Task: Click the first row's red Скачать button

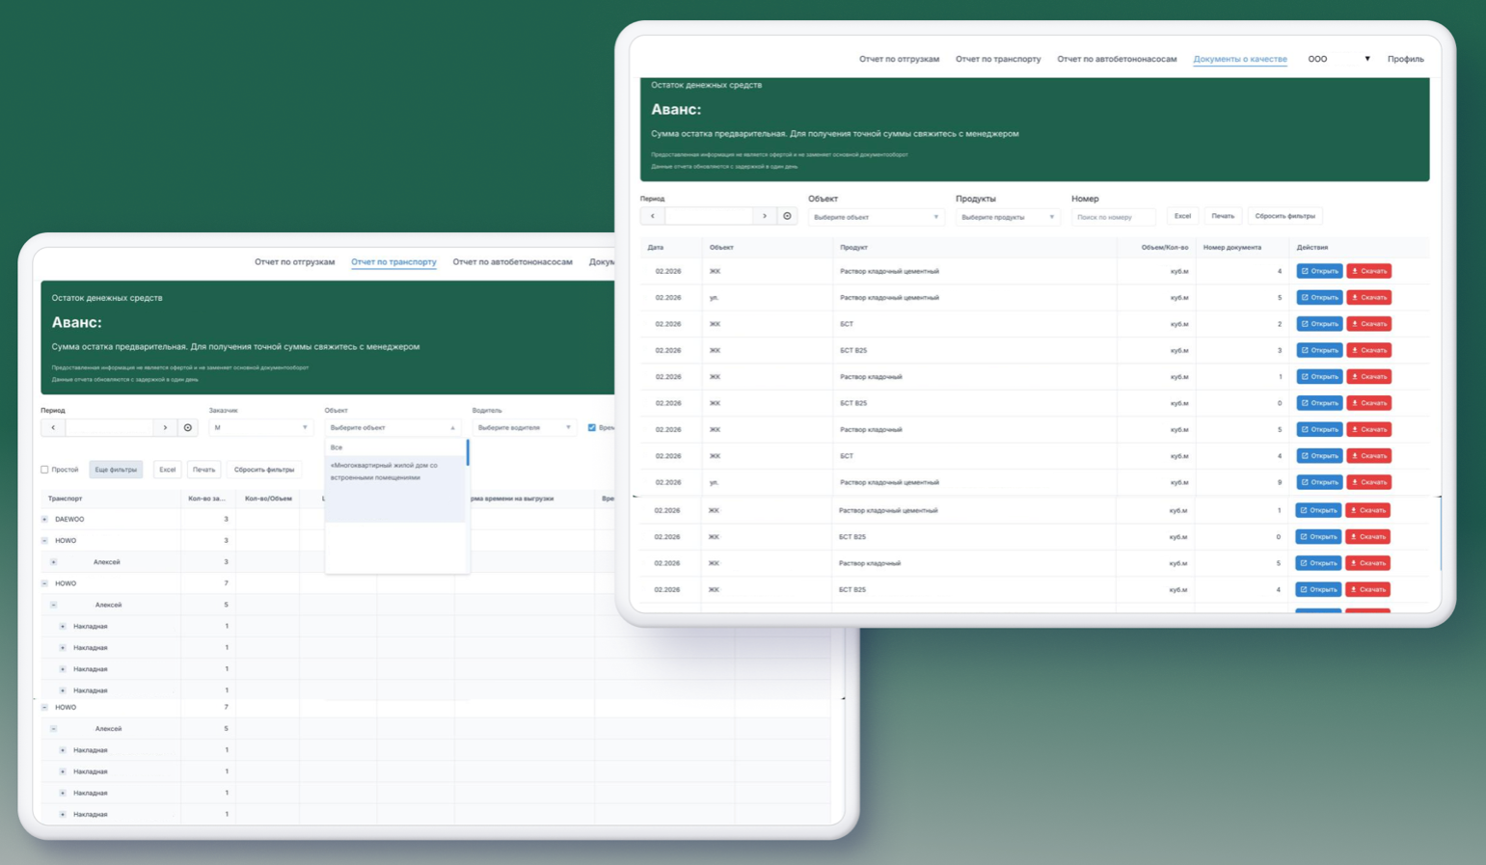Action: coord(1368,271)
